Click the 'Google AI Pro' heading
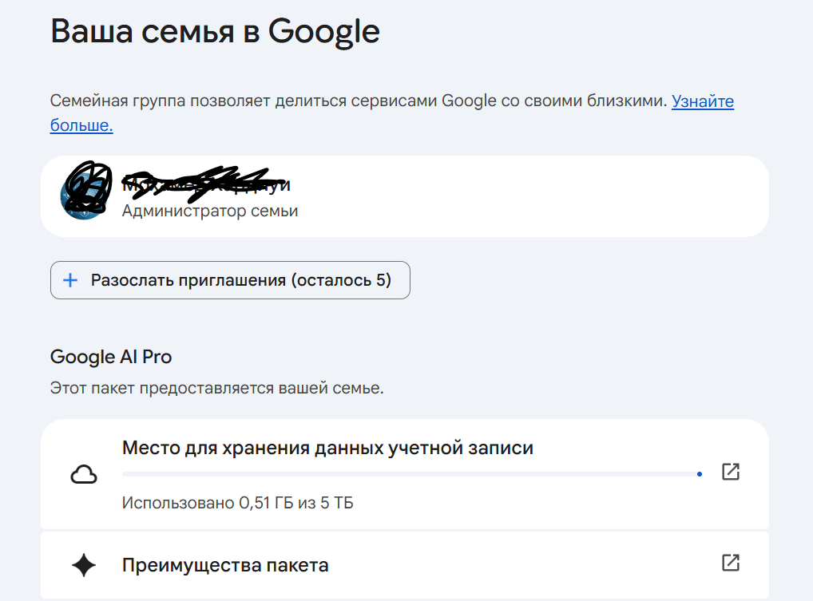Viewport: 813px width, 601px height. 111,357
